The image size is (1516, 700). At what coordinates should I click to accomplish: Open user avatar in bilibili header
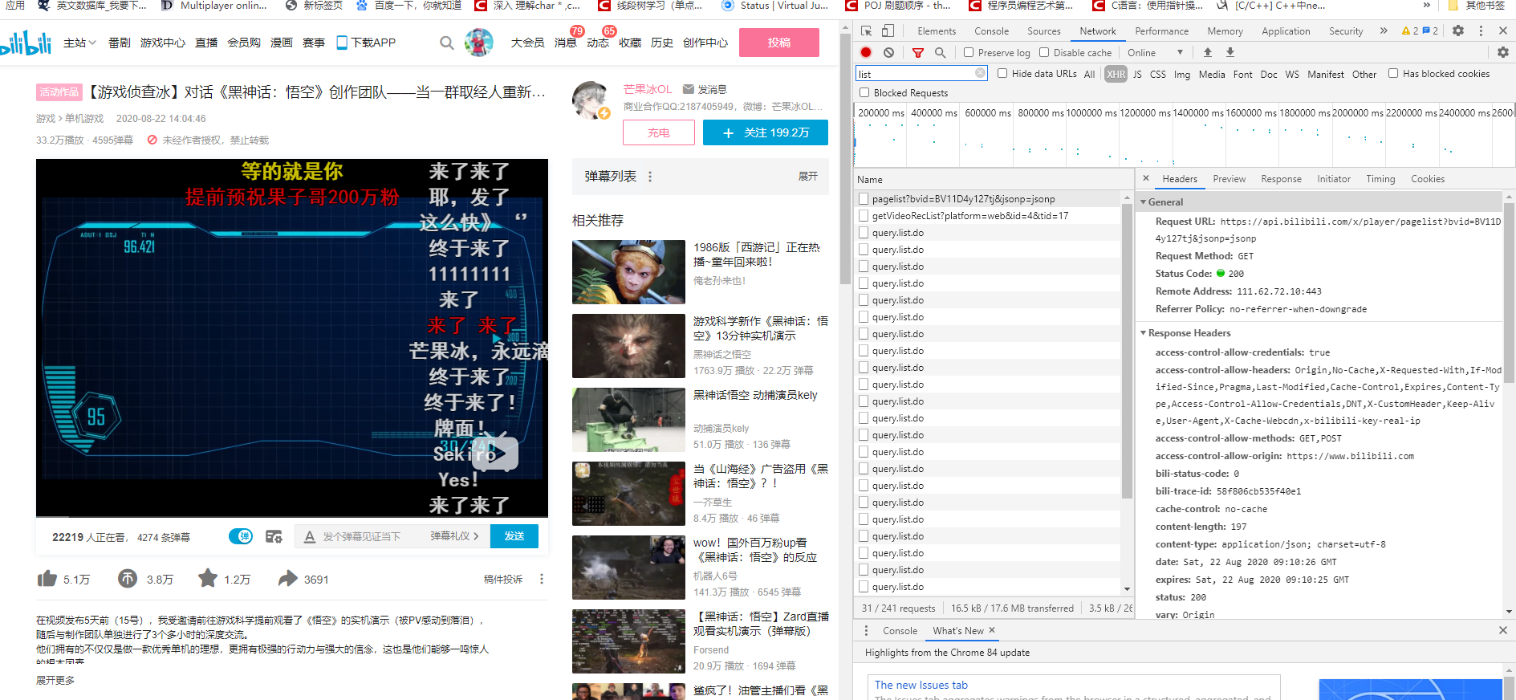click(x=479, y=42)
